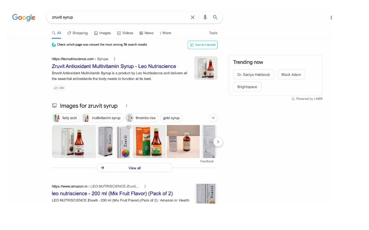Like the Zruvit Leo Nutriscience result
This screenshot has width=369, height=230.
(59, 88)
